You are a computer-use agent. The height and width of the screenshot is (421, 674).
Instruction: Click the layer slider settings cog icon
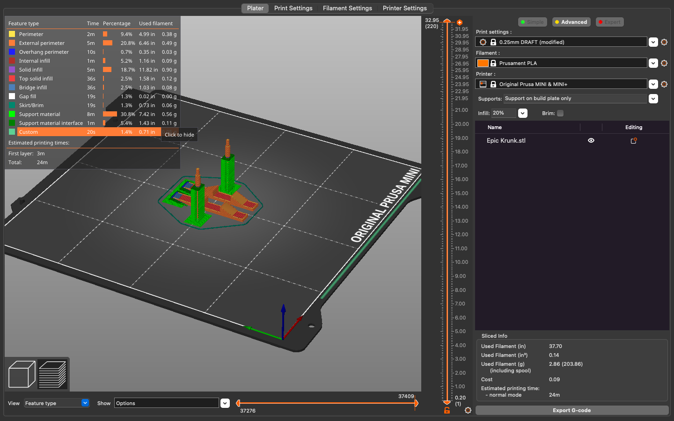point(468,410)
